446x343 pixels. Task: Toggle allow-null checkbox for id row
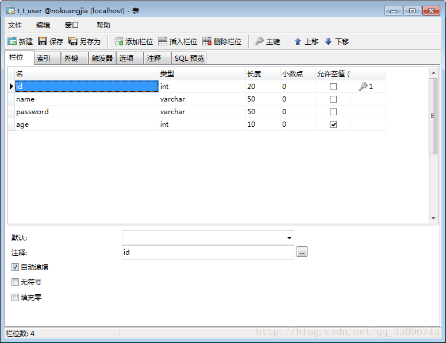(x=333, y=87)
